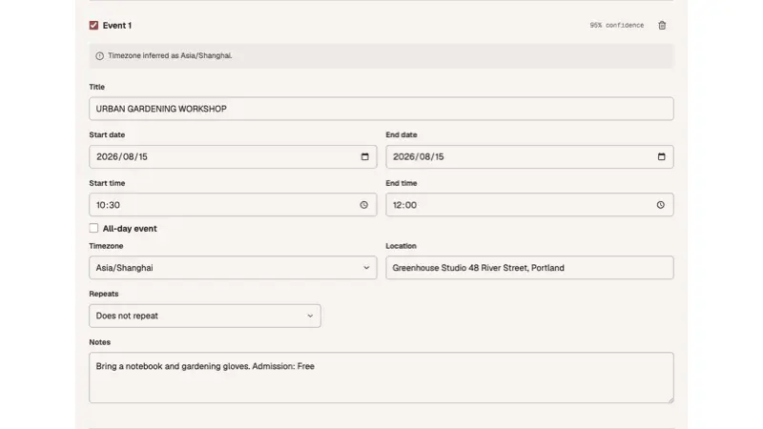The image size is (763, 429).
Task: Open the Start time clock picker icon
Action: (x=364, y=205)
